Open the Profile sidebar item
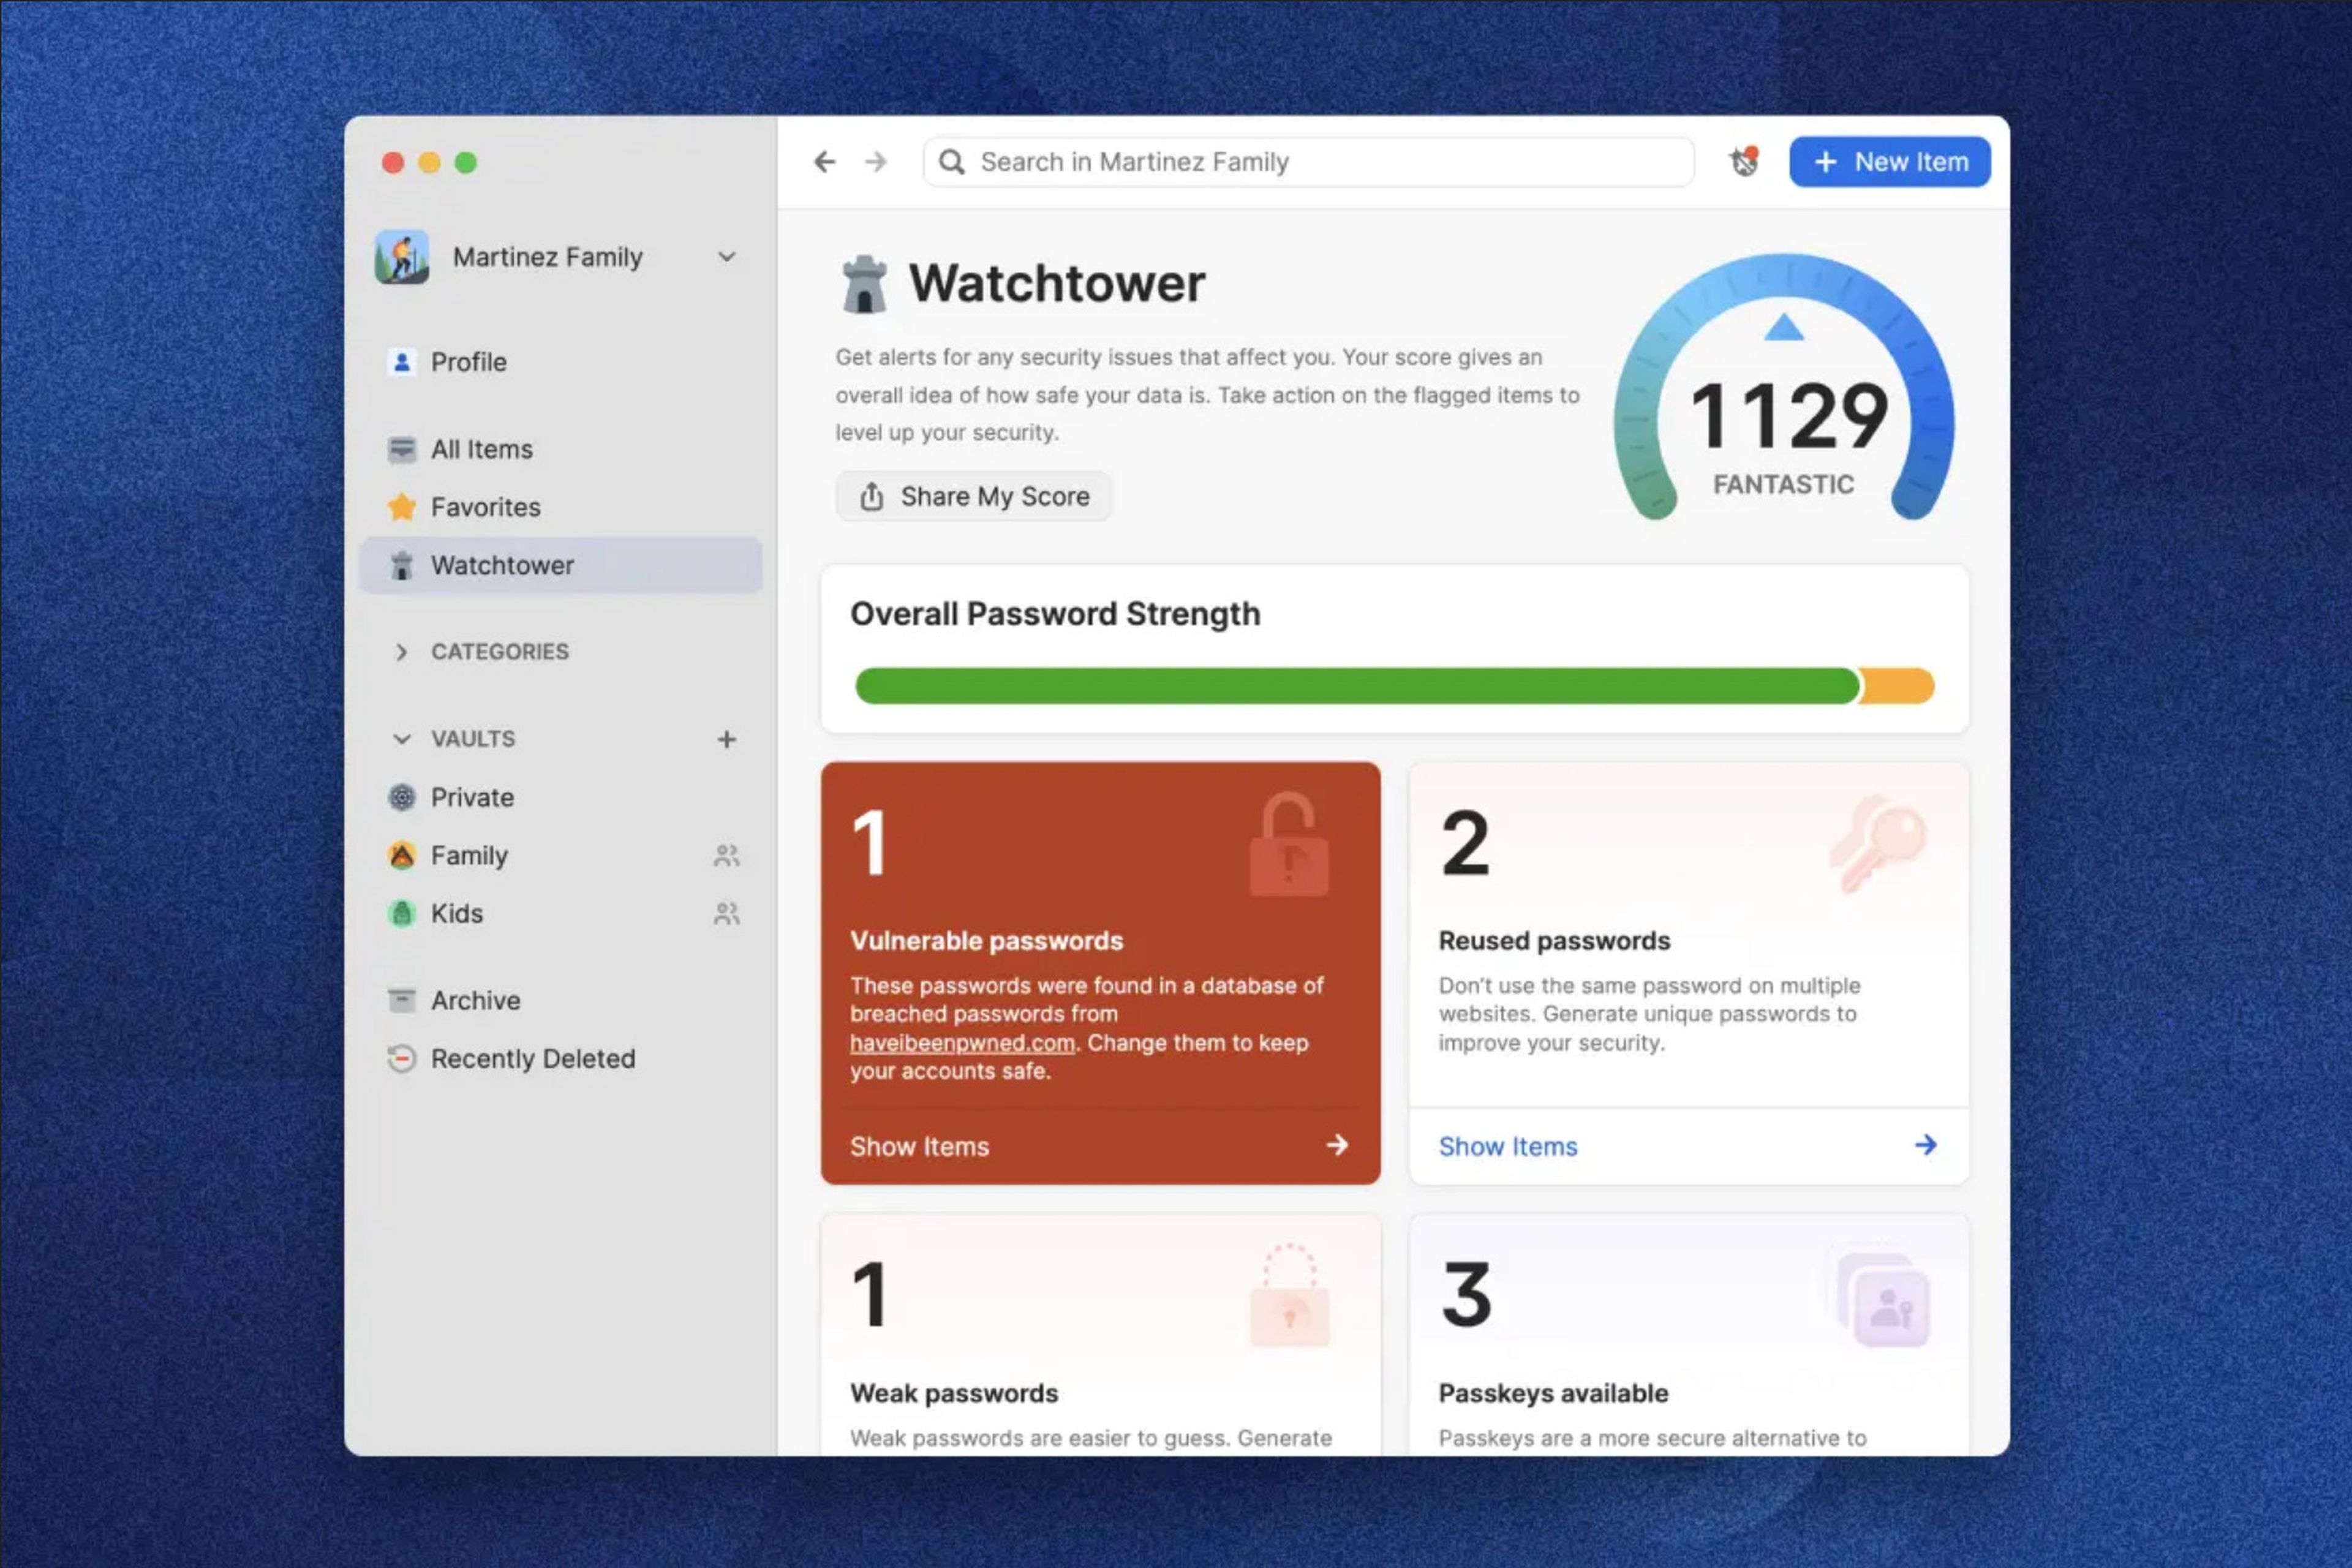 pos(468,362)
